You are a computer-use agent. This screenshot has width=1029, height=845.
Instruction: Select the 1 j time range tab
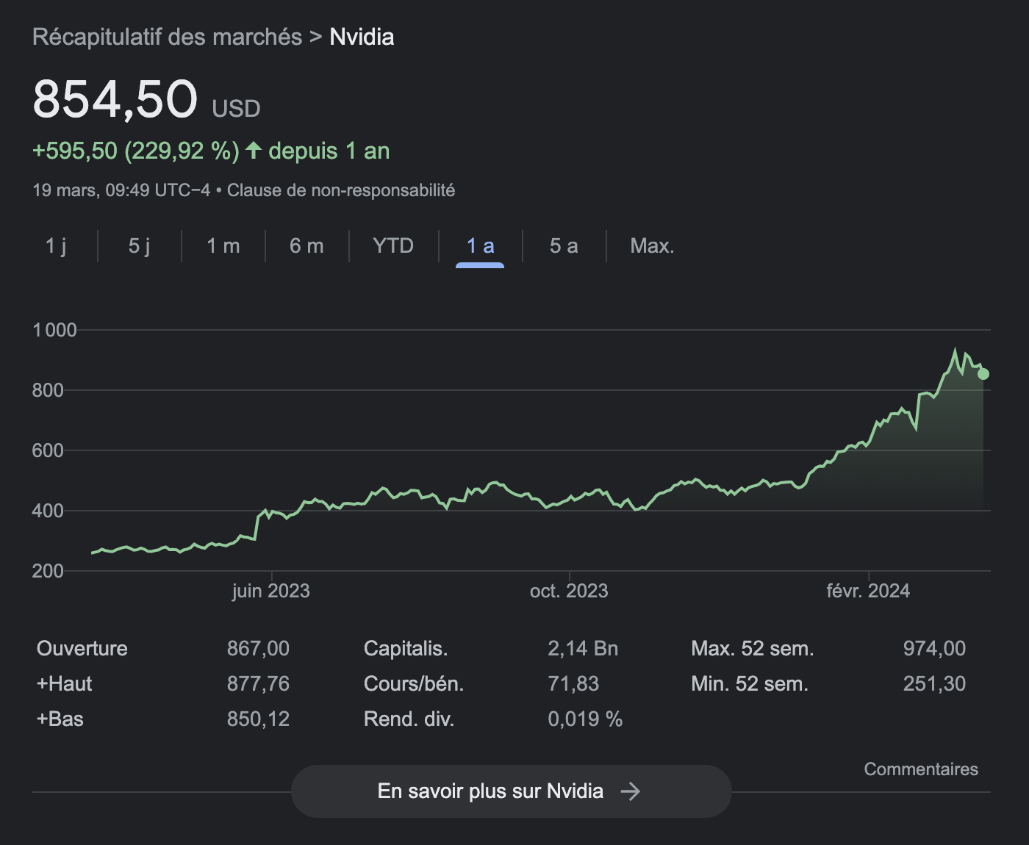56,246
